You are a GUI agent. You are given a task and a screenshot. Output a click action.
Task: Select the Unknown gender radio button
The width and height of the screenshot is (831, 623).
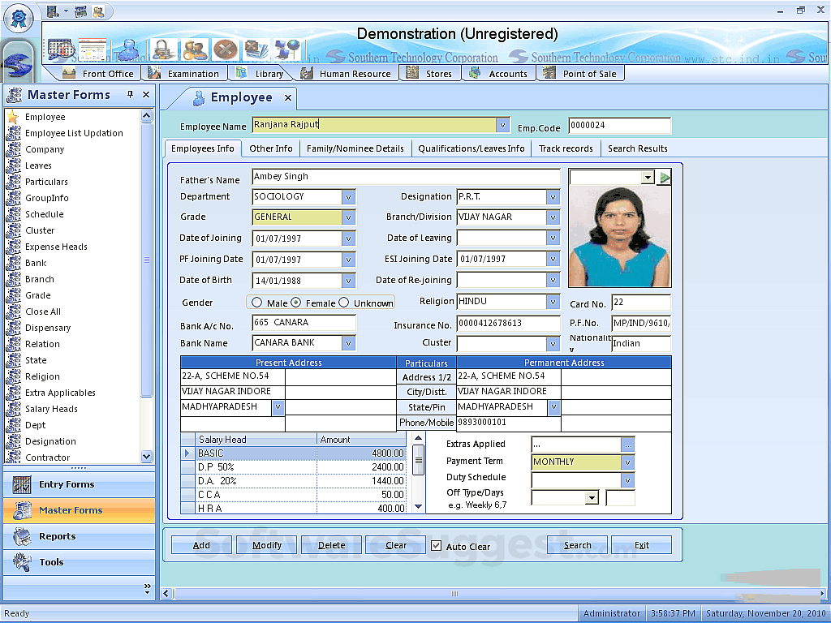coord(344,303)
